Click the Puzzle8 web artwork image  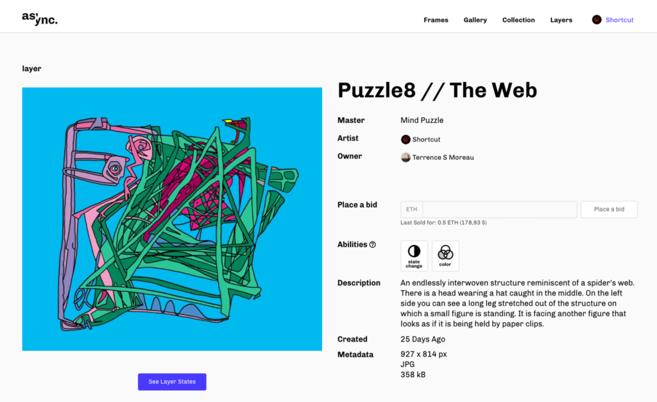tap(172, 219)
